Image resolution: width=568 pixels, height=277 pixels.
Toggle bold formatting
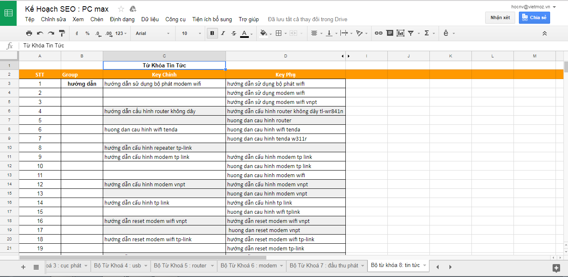[x=212, y=33]
